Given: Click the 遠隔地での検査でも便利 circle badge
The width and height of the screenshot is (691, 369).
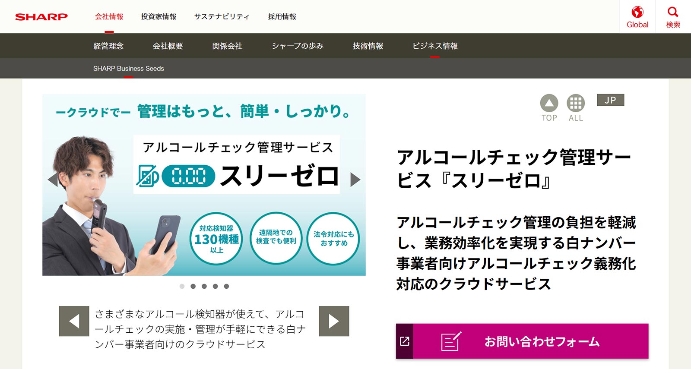Looking at the screenshot, I should [276, 238].
